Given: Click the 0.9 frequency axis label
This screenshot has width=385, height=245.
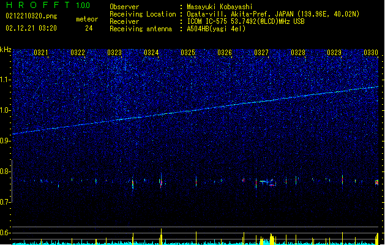Looking at the screenshot, I should (x=6, y=141).
